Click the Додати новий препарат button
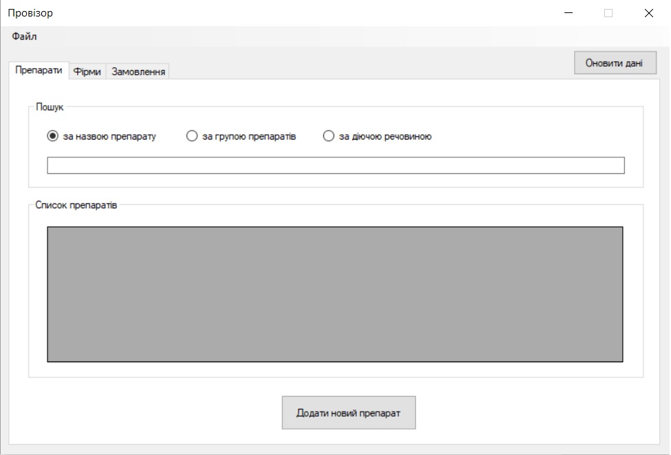Viewport: 671px width, 455px height. pos(349,412)
